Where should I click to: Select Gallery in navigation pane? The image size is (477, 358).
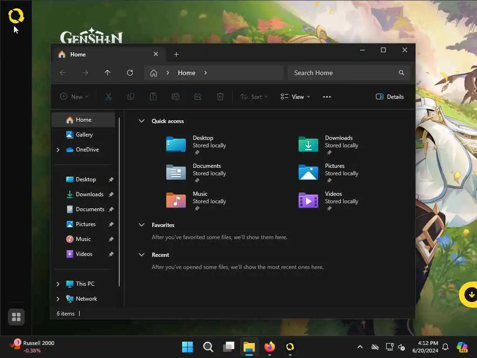pyautogui.click(x=83, y=135)
